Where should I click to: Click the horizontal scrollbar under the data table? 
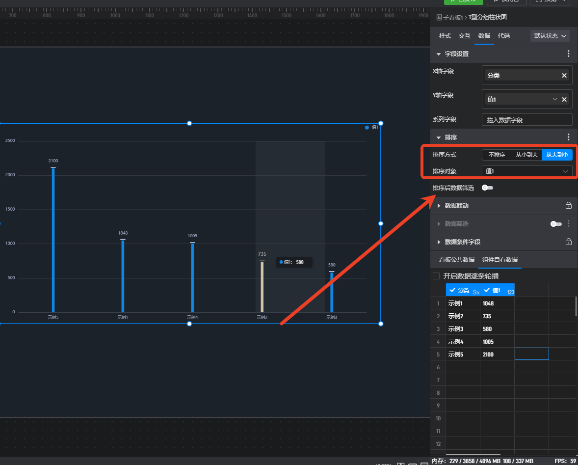[473, 455]
